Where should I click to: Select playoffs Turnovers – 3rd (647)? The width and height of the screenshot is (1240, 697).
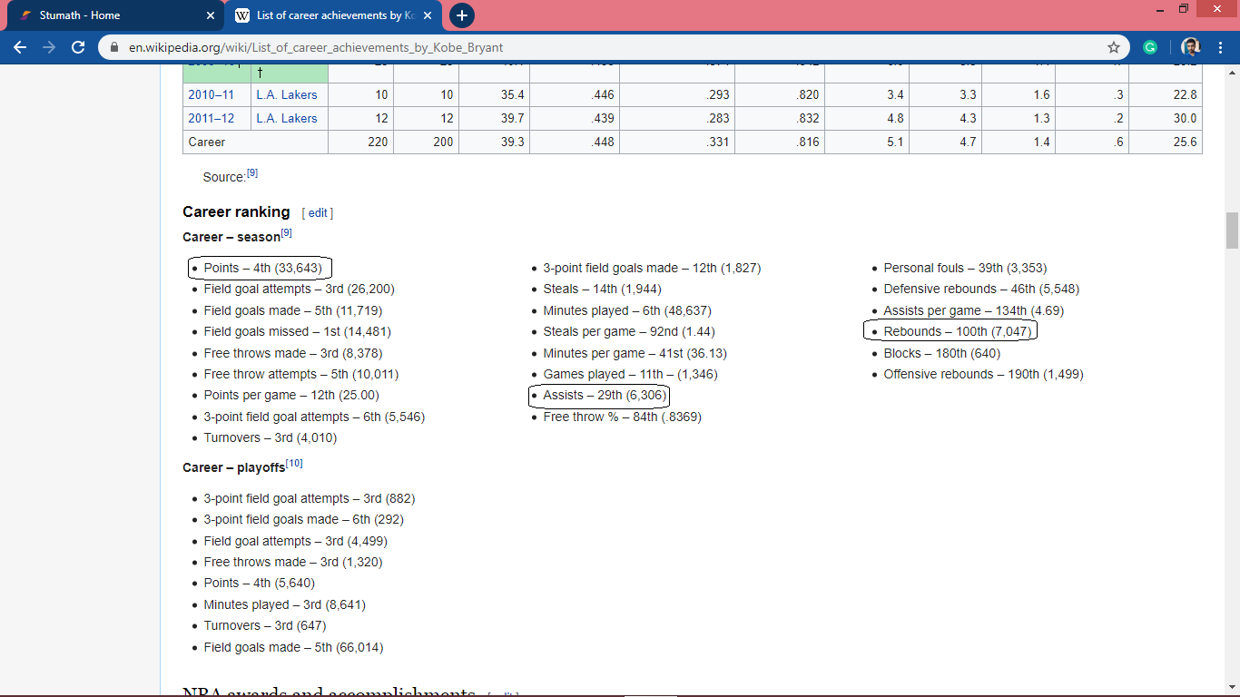265,625
